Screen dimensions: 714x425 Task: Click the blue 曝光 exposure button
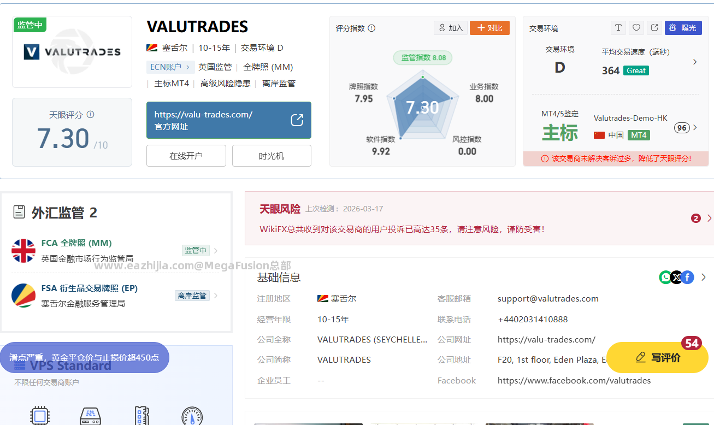coord(683,28)
